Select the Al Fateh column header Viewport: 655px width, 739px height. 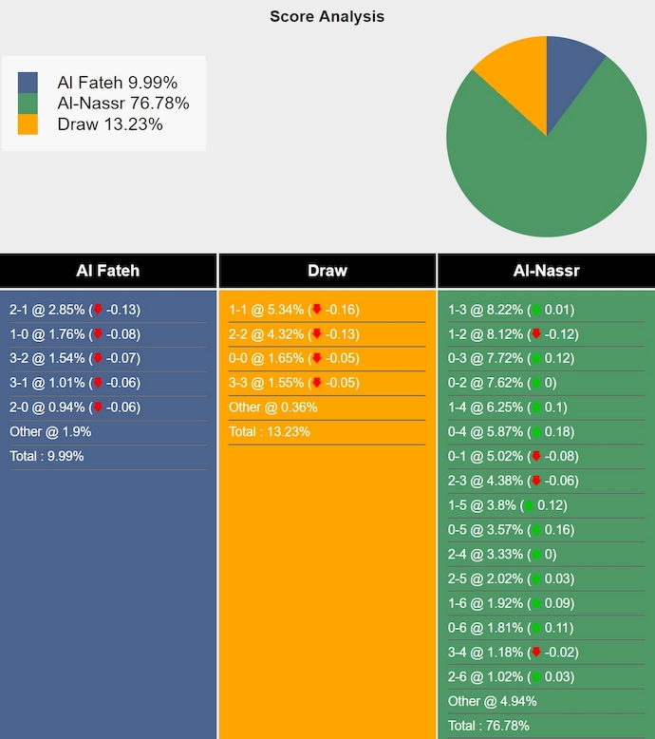pyautogui.click(x=108, y=271)
